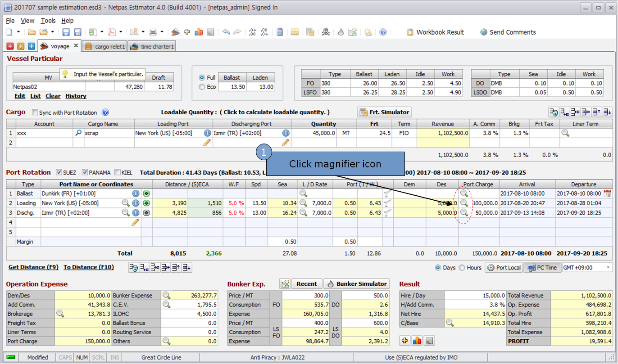Click the Print icon in toolbar
Screen dimensions: 618x364
click(153, 32)
